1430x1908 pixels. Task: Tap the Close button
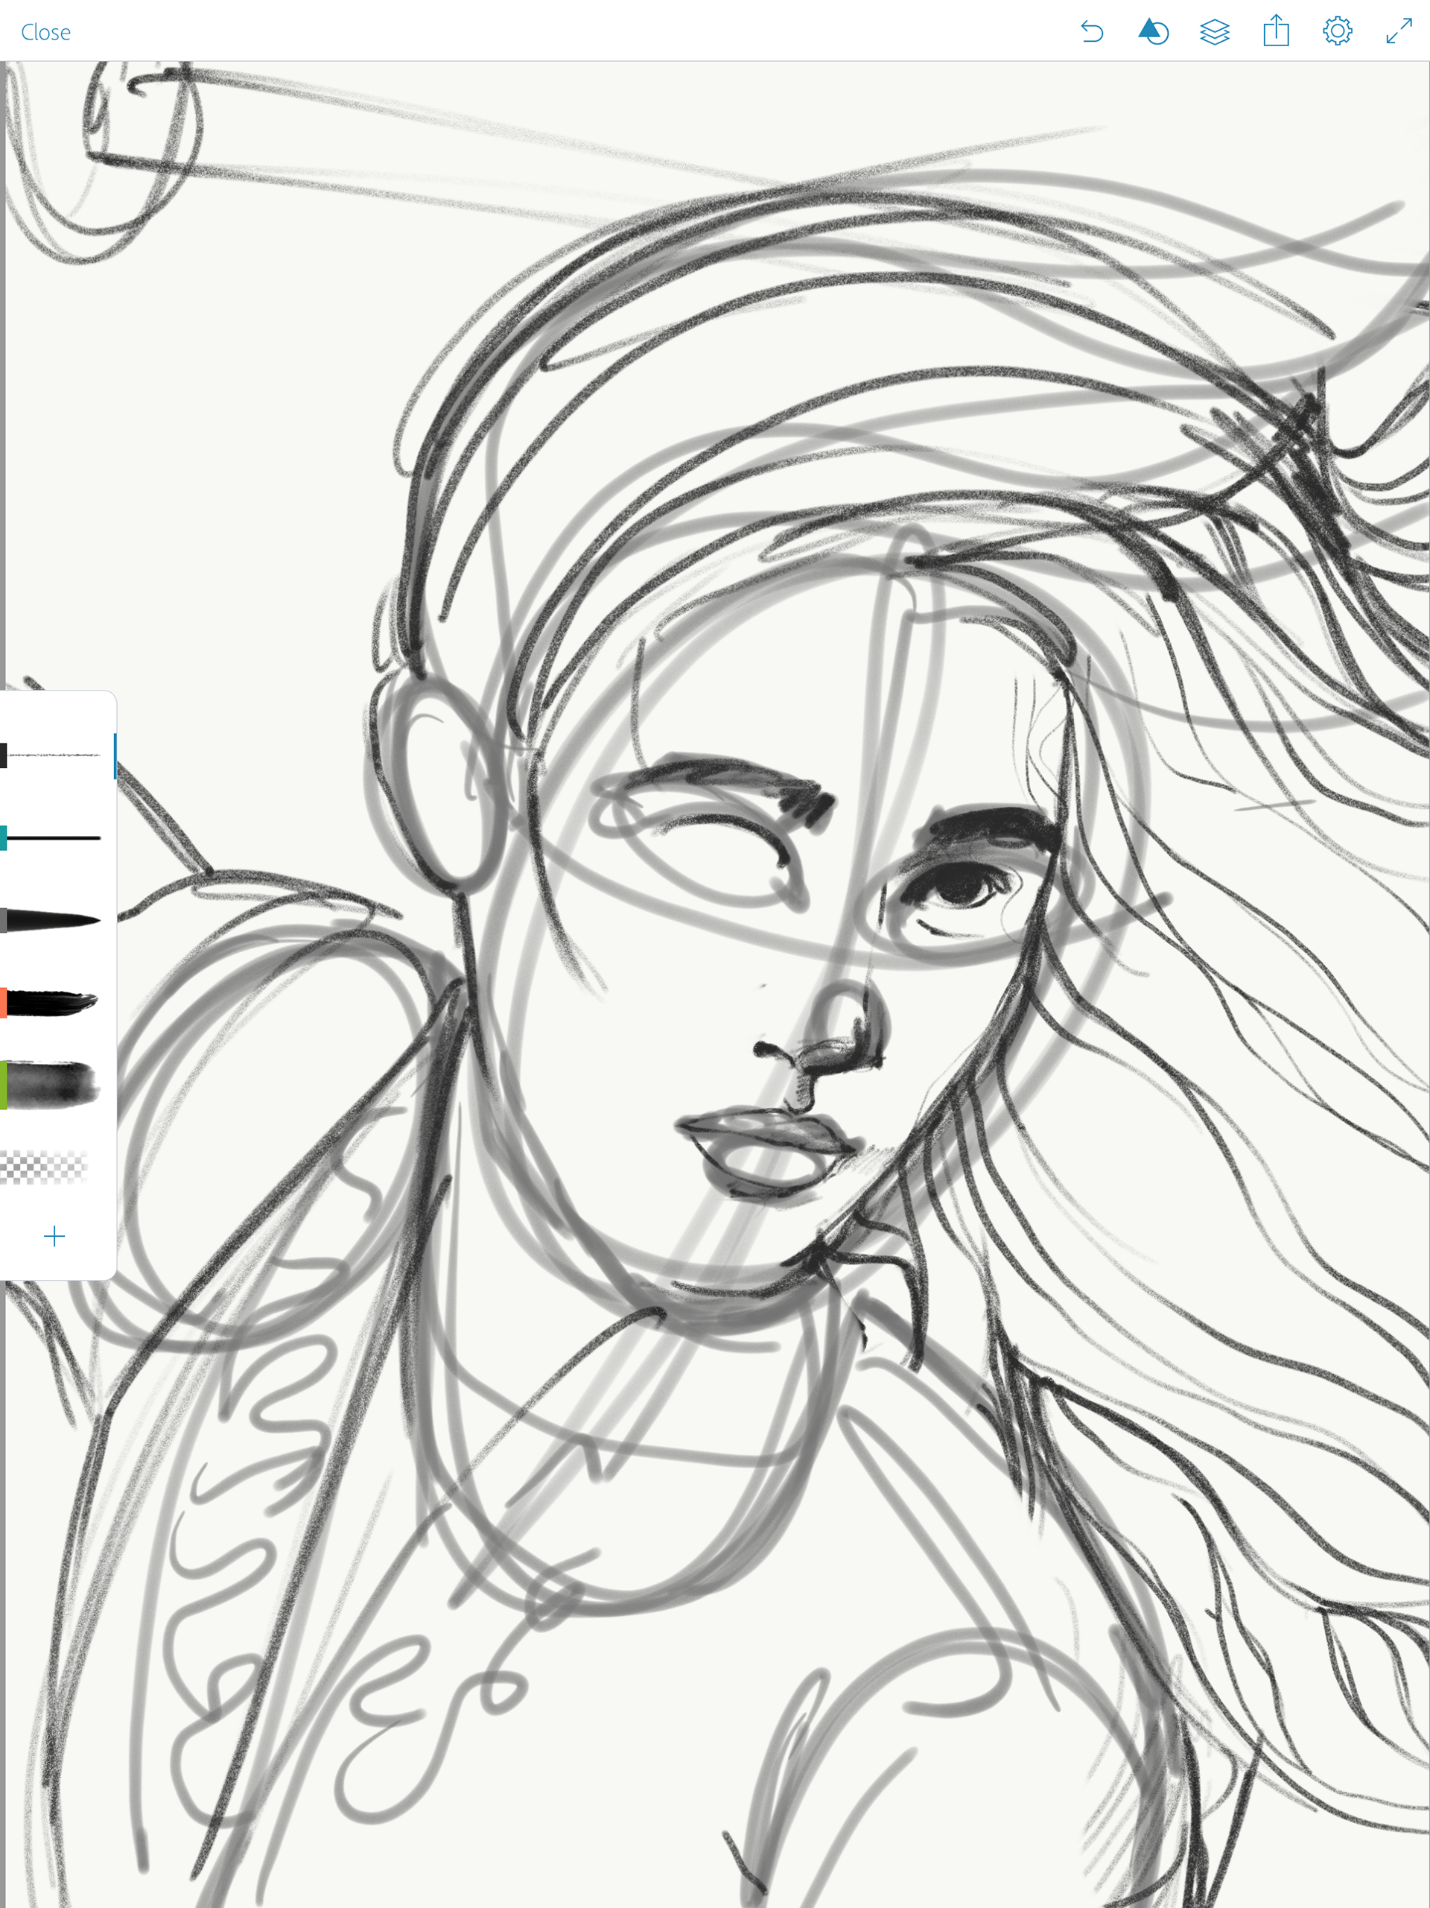click(x=45, y=32)
